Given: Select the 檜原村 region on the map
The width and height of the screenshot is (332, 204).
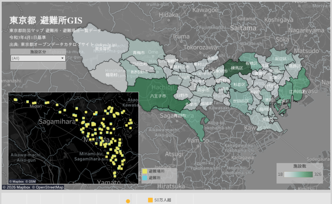Looking at the screenshot, I should click(111, 75).
